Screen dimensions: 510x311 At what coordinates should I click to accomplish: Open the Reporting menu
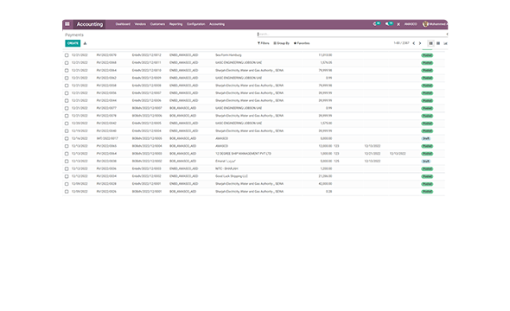tap(175, 24)
